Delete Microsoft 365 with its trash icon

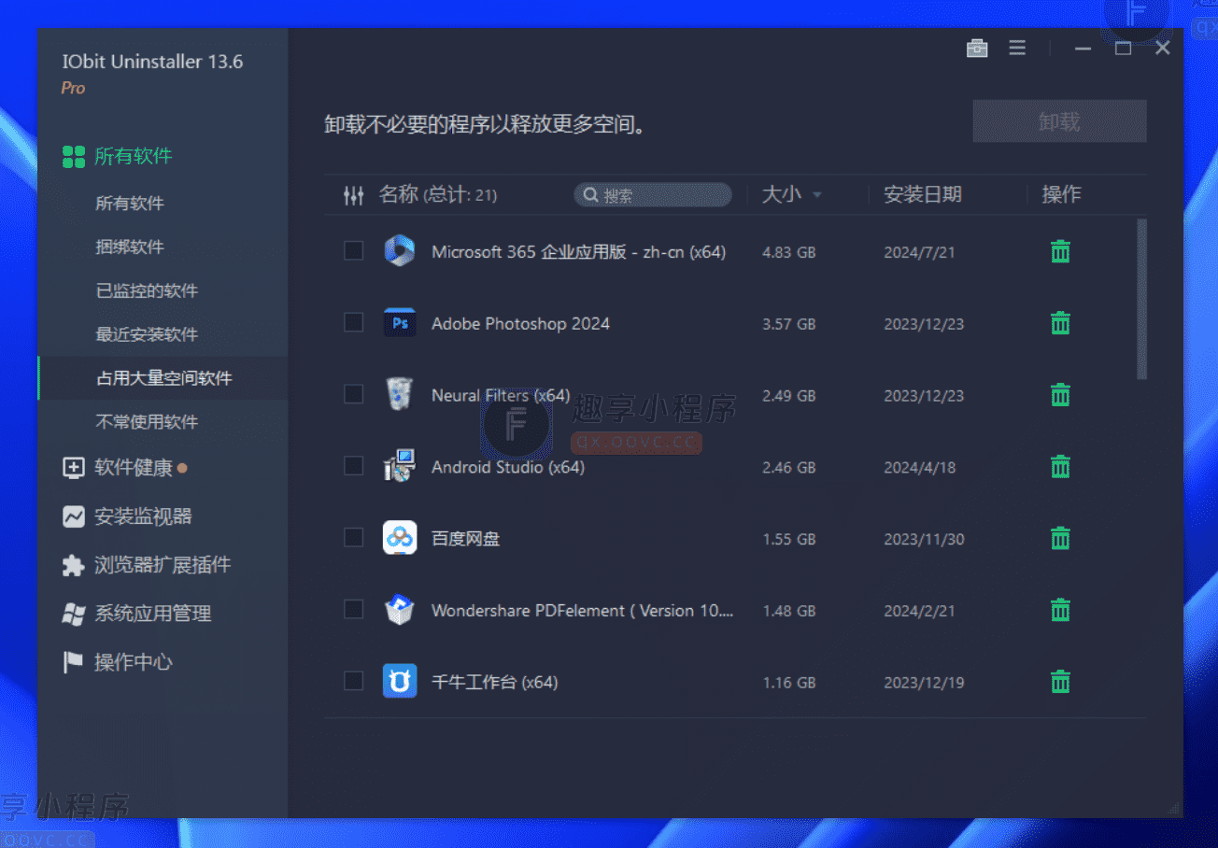click(x=1060, y=251)
